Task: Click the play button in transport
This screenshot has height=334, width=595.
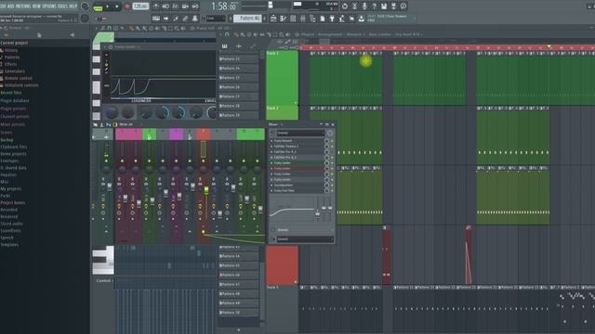Action: [x=108, y=6]
